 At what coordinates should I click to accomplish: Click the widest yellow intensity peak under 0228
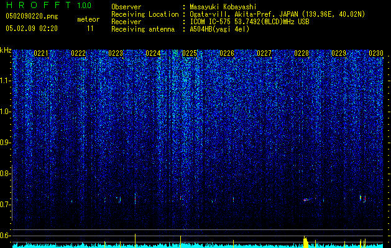click(x=305, y=242)
